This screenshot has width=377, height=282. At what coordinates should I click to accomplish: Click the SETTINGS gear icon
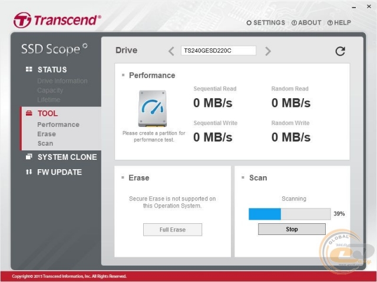(x=249, y=23)
